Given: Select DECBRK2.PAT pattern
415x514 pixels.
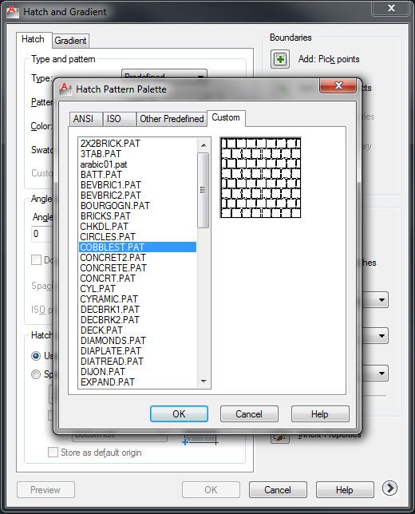Looking at the screenshot, I should [138, 319].
